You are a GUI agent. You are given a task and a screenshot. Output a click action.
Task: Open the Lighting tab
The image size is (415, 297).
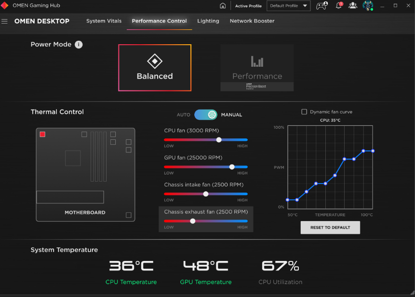pos(208,21)
